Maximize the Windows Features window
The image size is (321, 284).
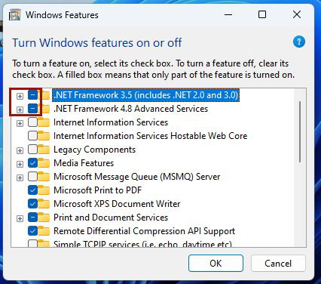tap(262, 14)
